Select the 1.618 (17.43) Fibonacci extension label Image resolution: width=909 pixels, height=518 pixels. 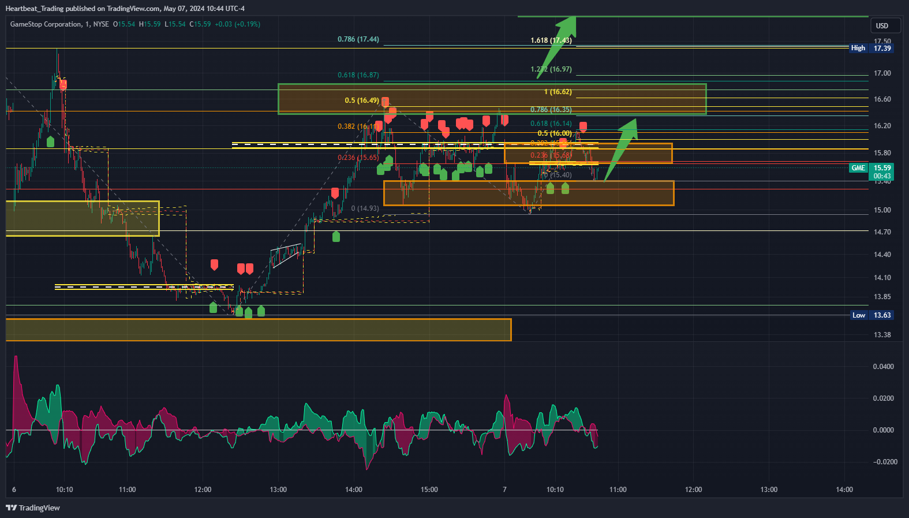pos(551,40)
